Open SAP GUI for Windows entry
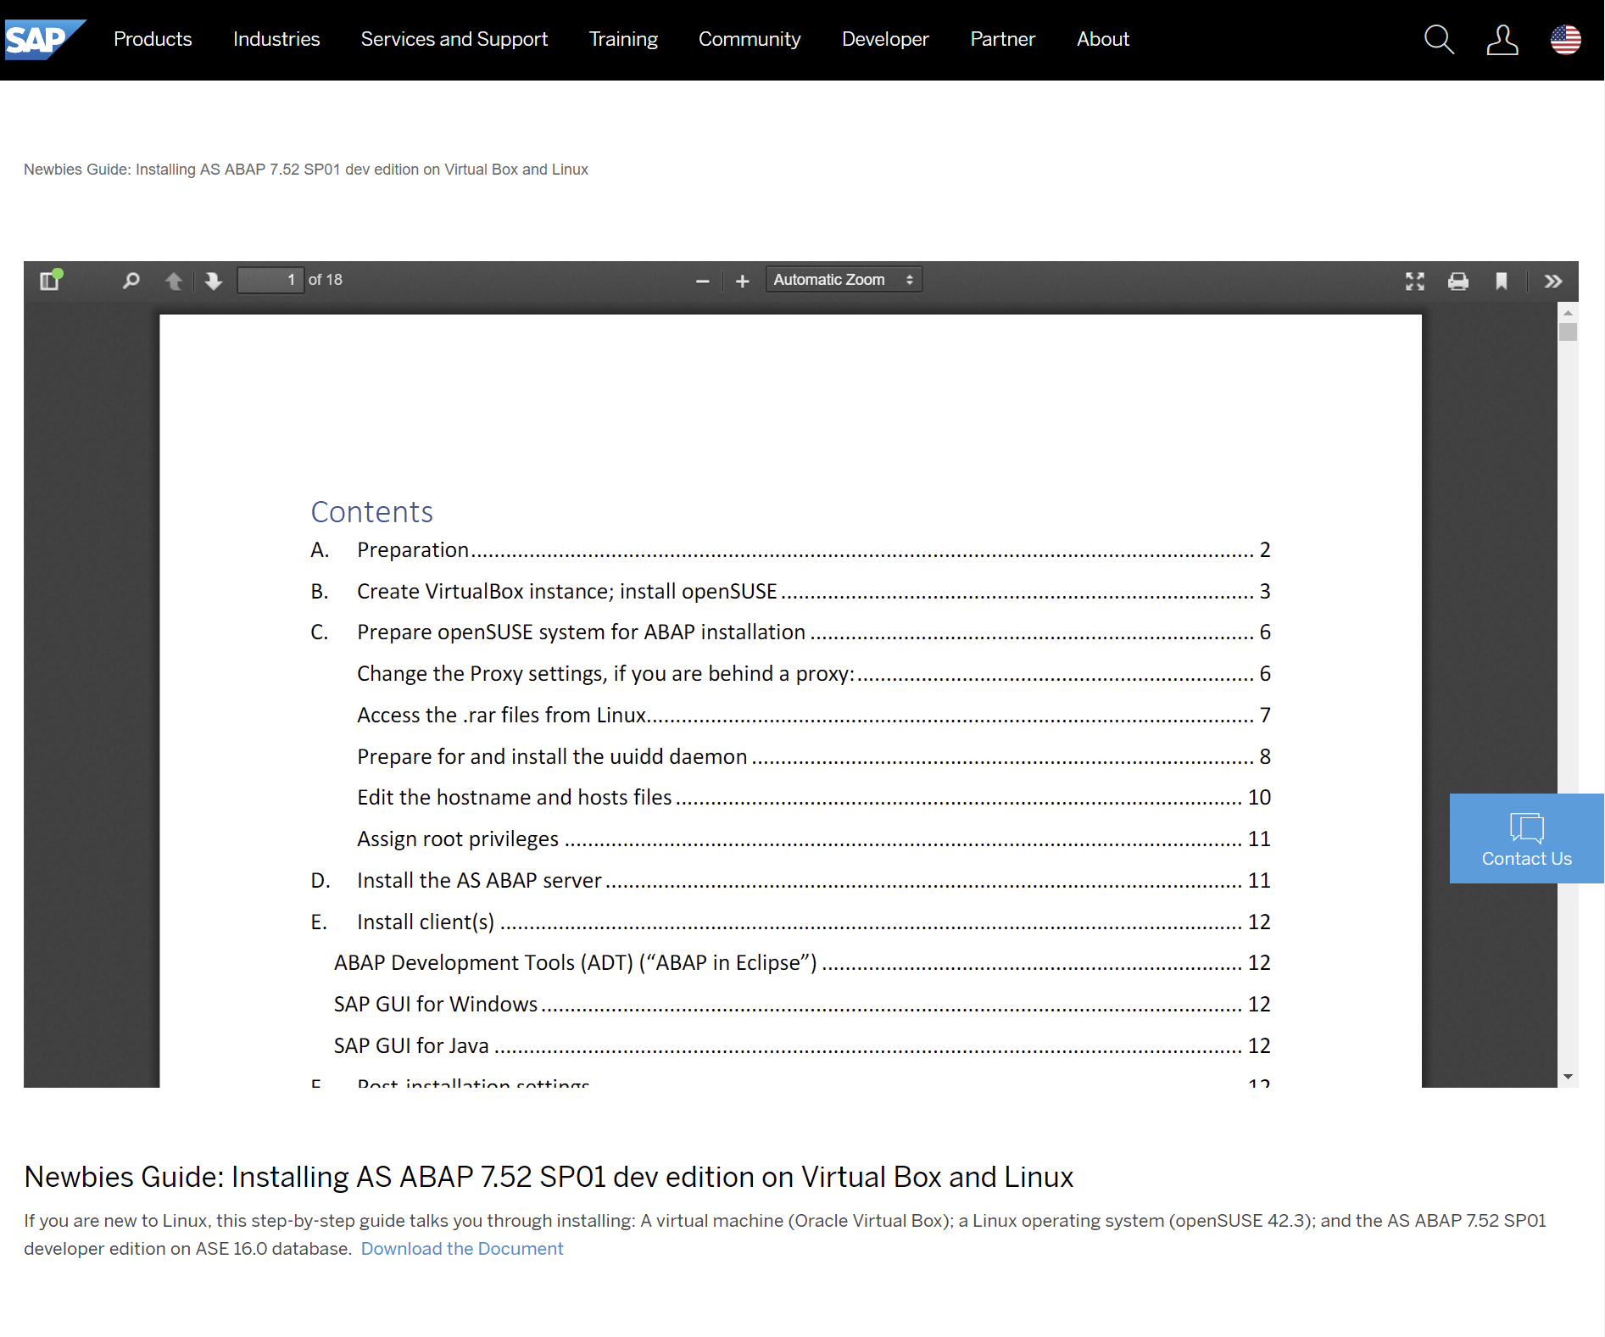 coord(802,1005)
